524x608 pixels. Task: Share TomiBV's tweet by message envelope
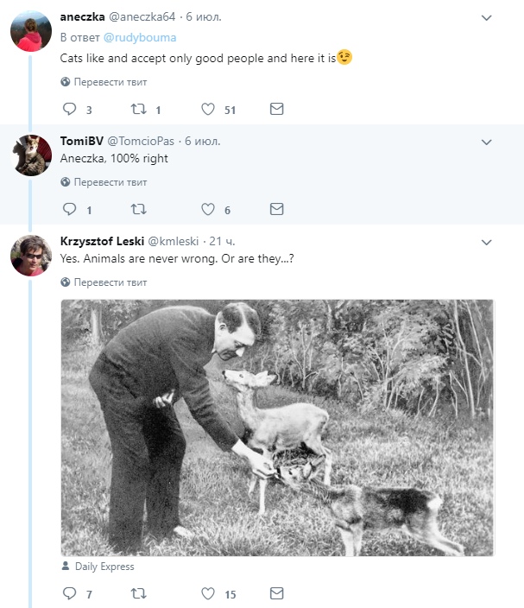tap(277, 209)
